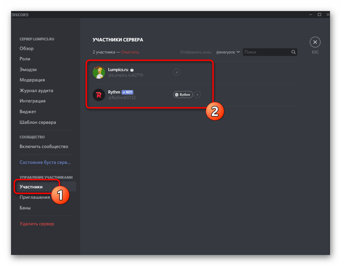The image size is (341, 266).
Task: Add a role to Lumpics.ru via plus icon
Action: click(x=176, y=72)
